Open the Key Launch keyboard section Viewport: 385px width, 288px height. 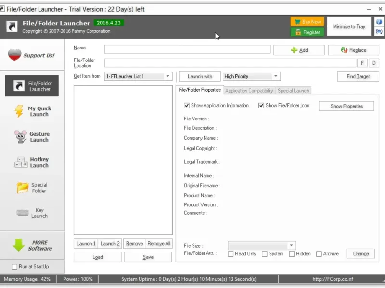pos(32,213)
